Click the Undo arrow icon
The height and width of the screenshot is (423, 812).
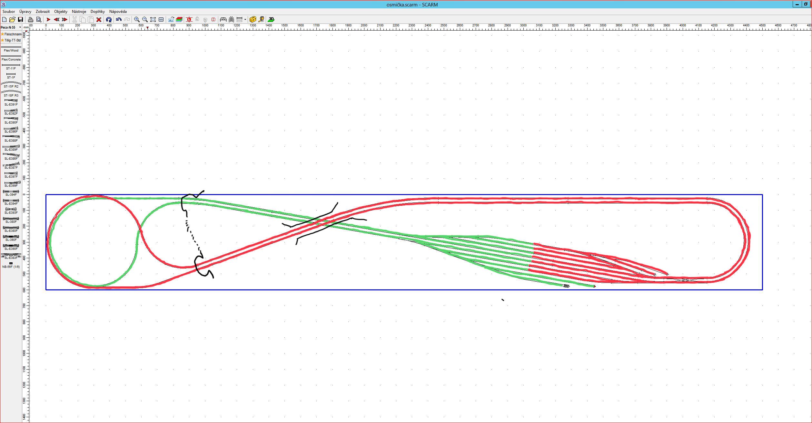119,20
